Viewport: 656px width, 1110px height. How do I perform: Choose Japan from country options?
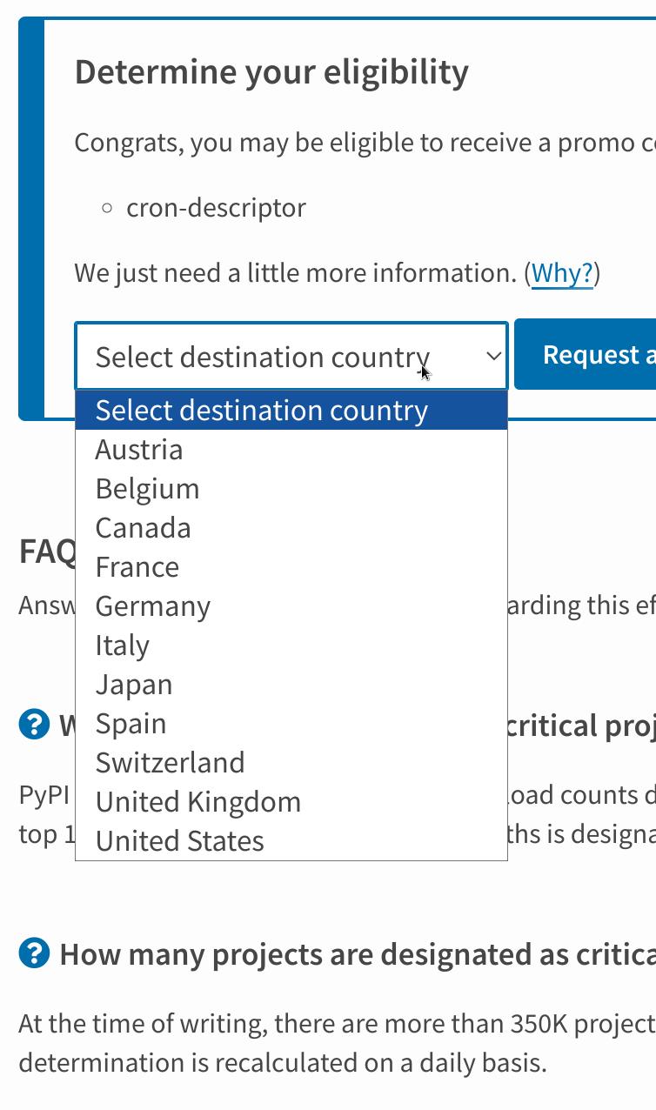pos(291,685)
